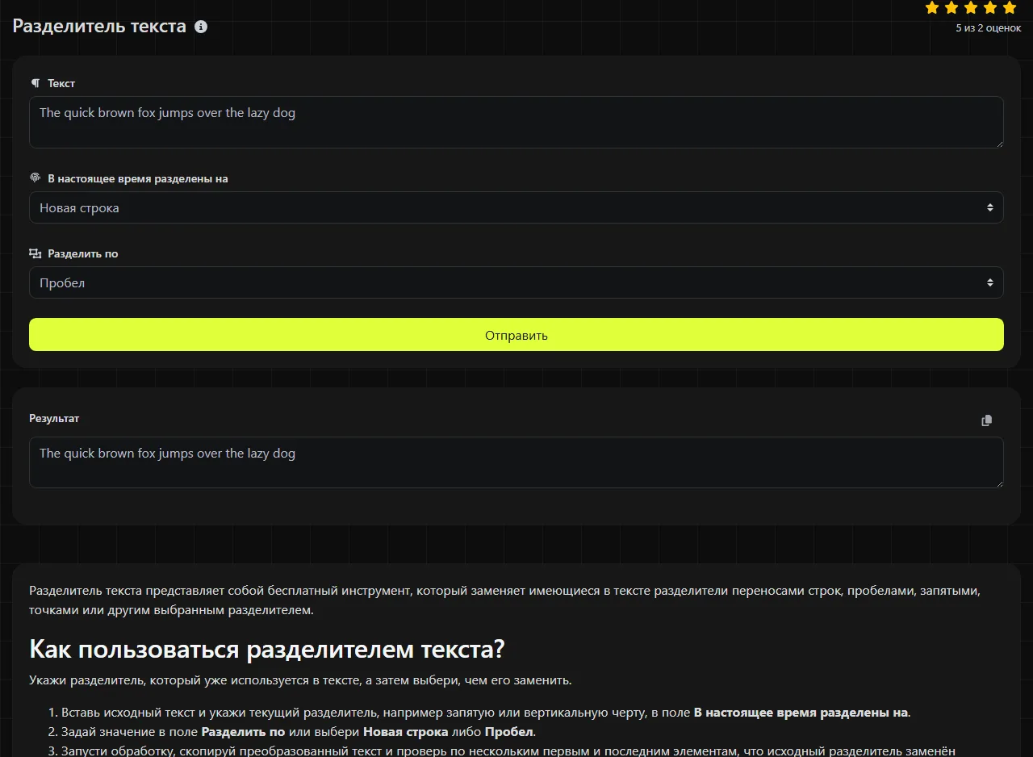Click the Разделитель текста page title
Screen dimensions: 1033x757
(99, 26)
